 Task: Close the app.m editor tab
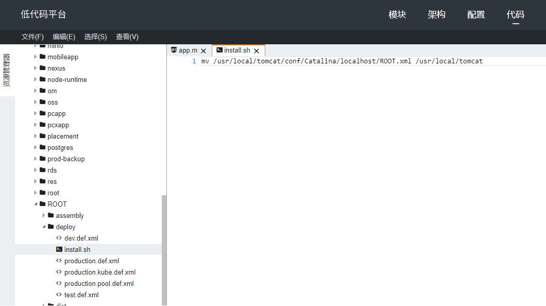tap(203, 51)
